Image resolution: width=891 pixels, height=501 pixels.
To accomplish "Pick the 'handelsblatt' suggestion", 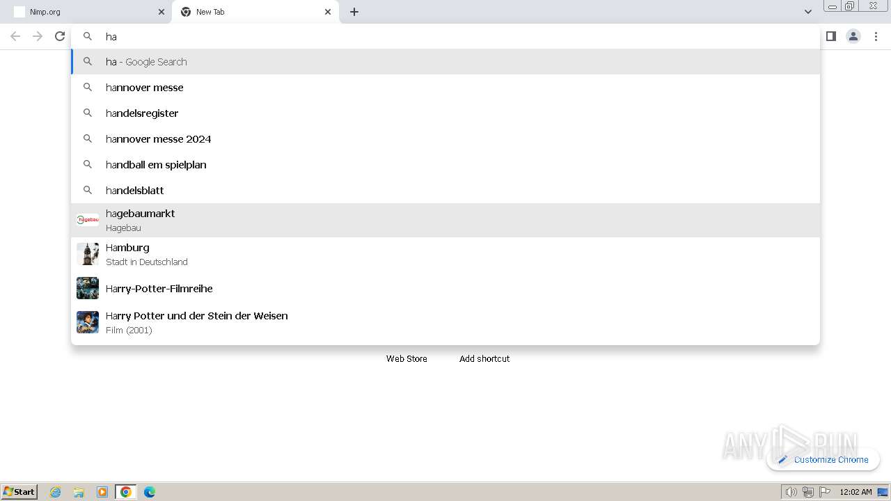I will pos(445,191).
